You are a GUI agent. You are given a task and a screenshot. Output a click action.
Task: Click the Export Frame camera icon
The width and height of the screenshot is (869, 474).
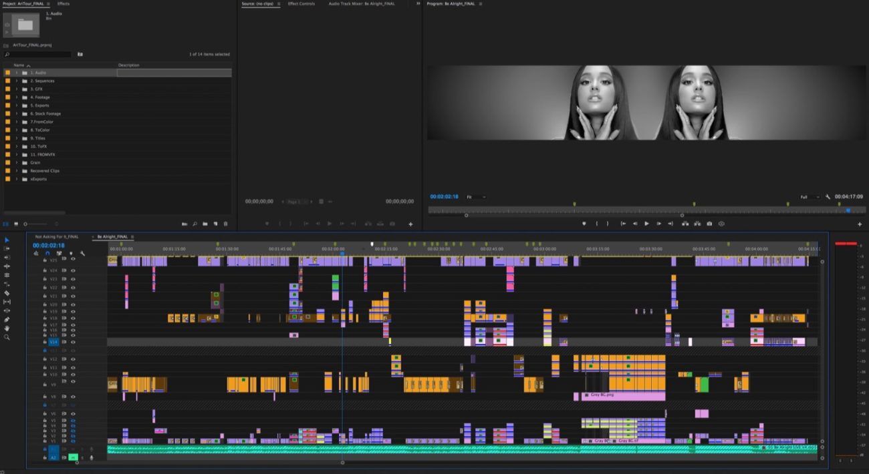(x=709, y=224)
